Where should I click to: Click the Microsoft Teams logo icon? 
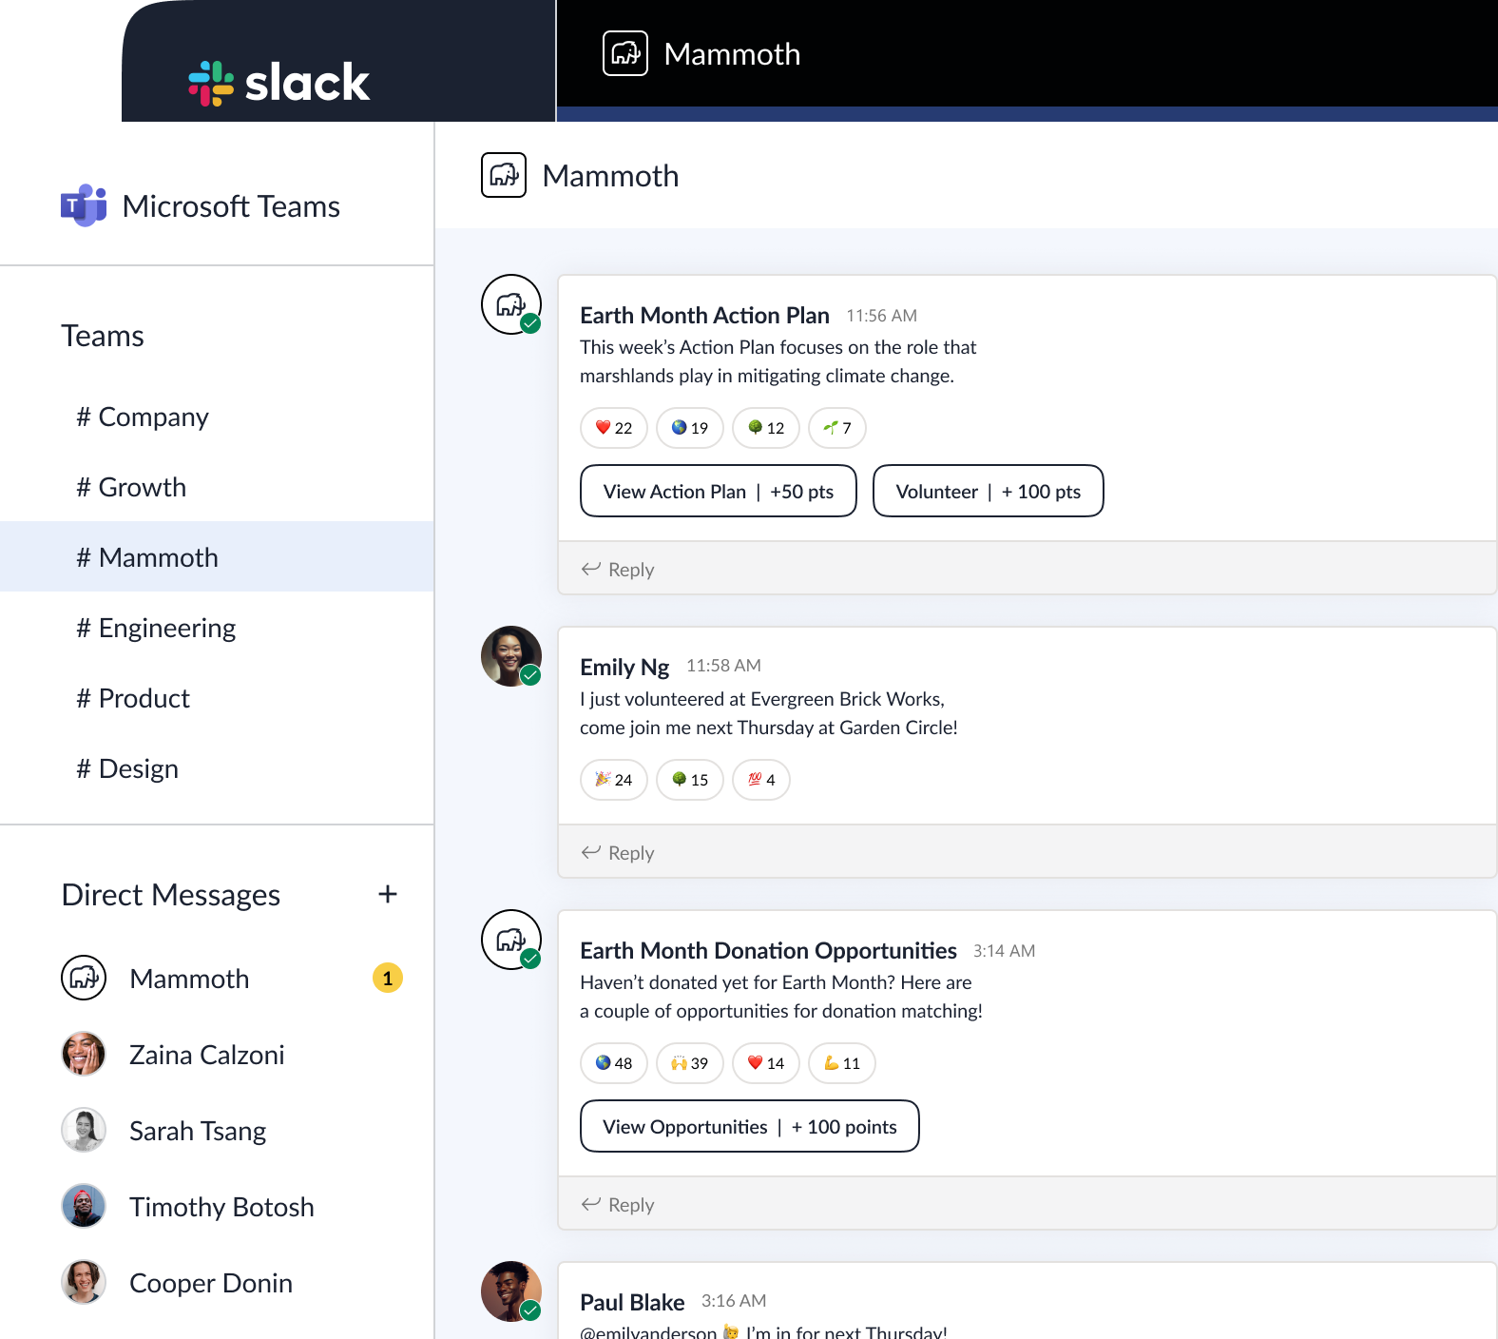point(84,205)
